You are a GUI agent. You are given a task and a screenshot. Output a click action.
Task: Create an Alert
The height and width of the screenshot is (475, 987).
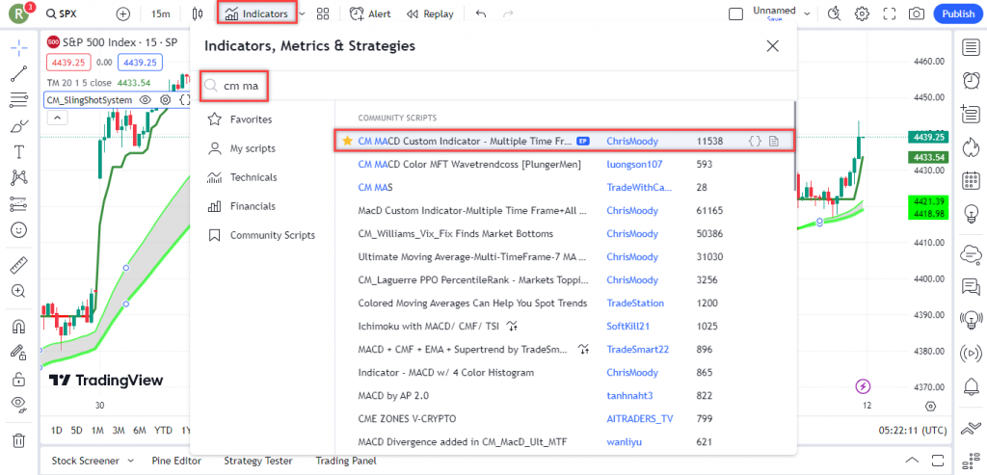pos(370,13)
